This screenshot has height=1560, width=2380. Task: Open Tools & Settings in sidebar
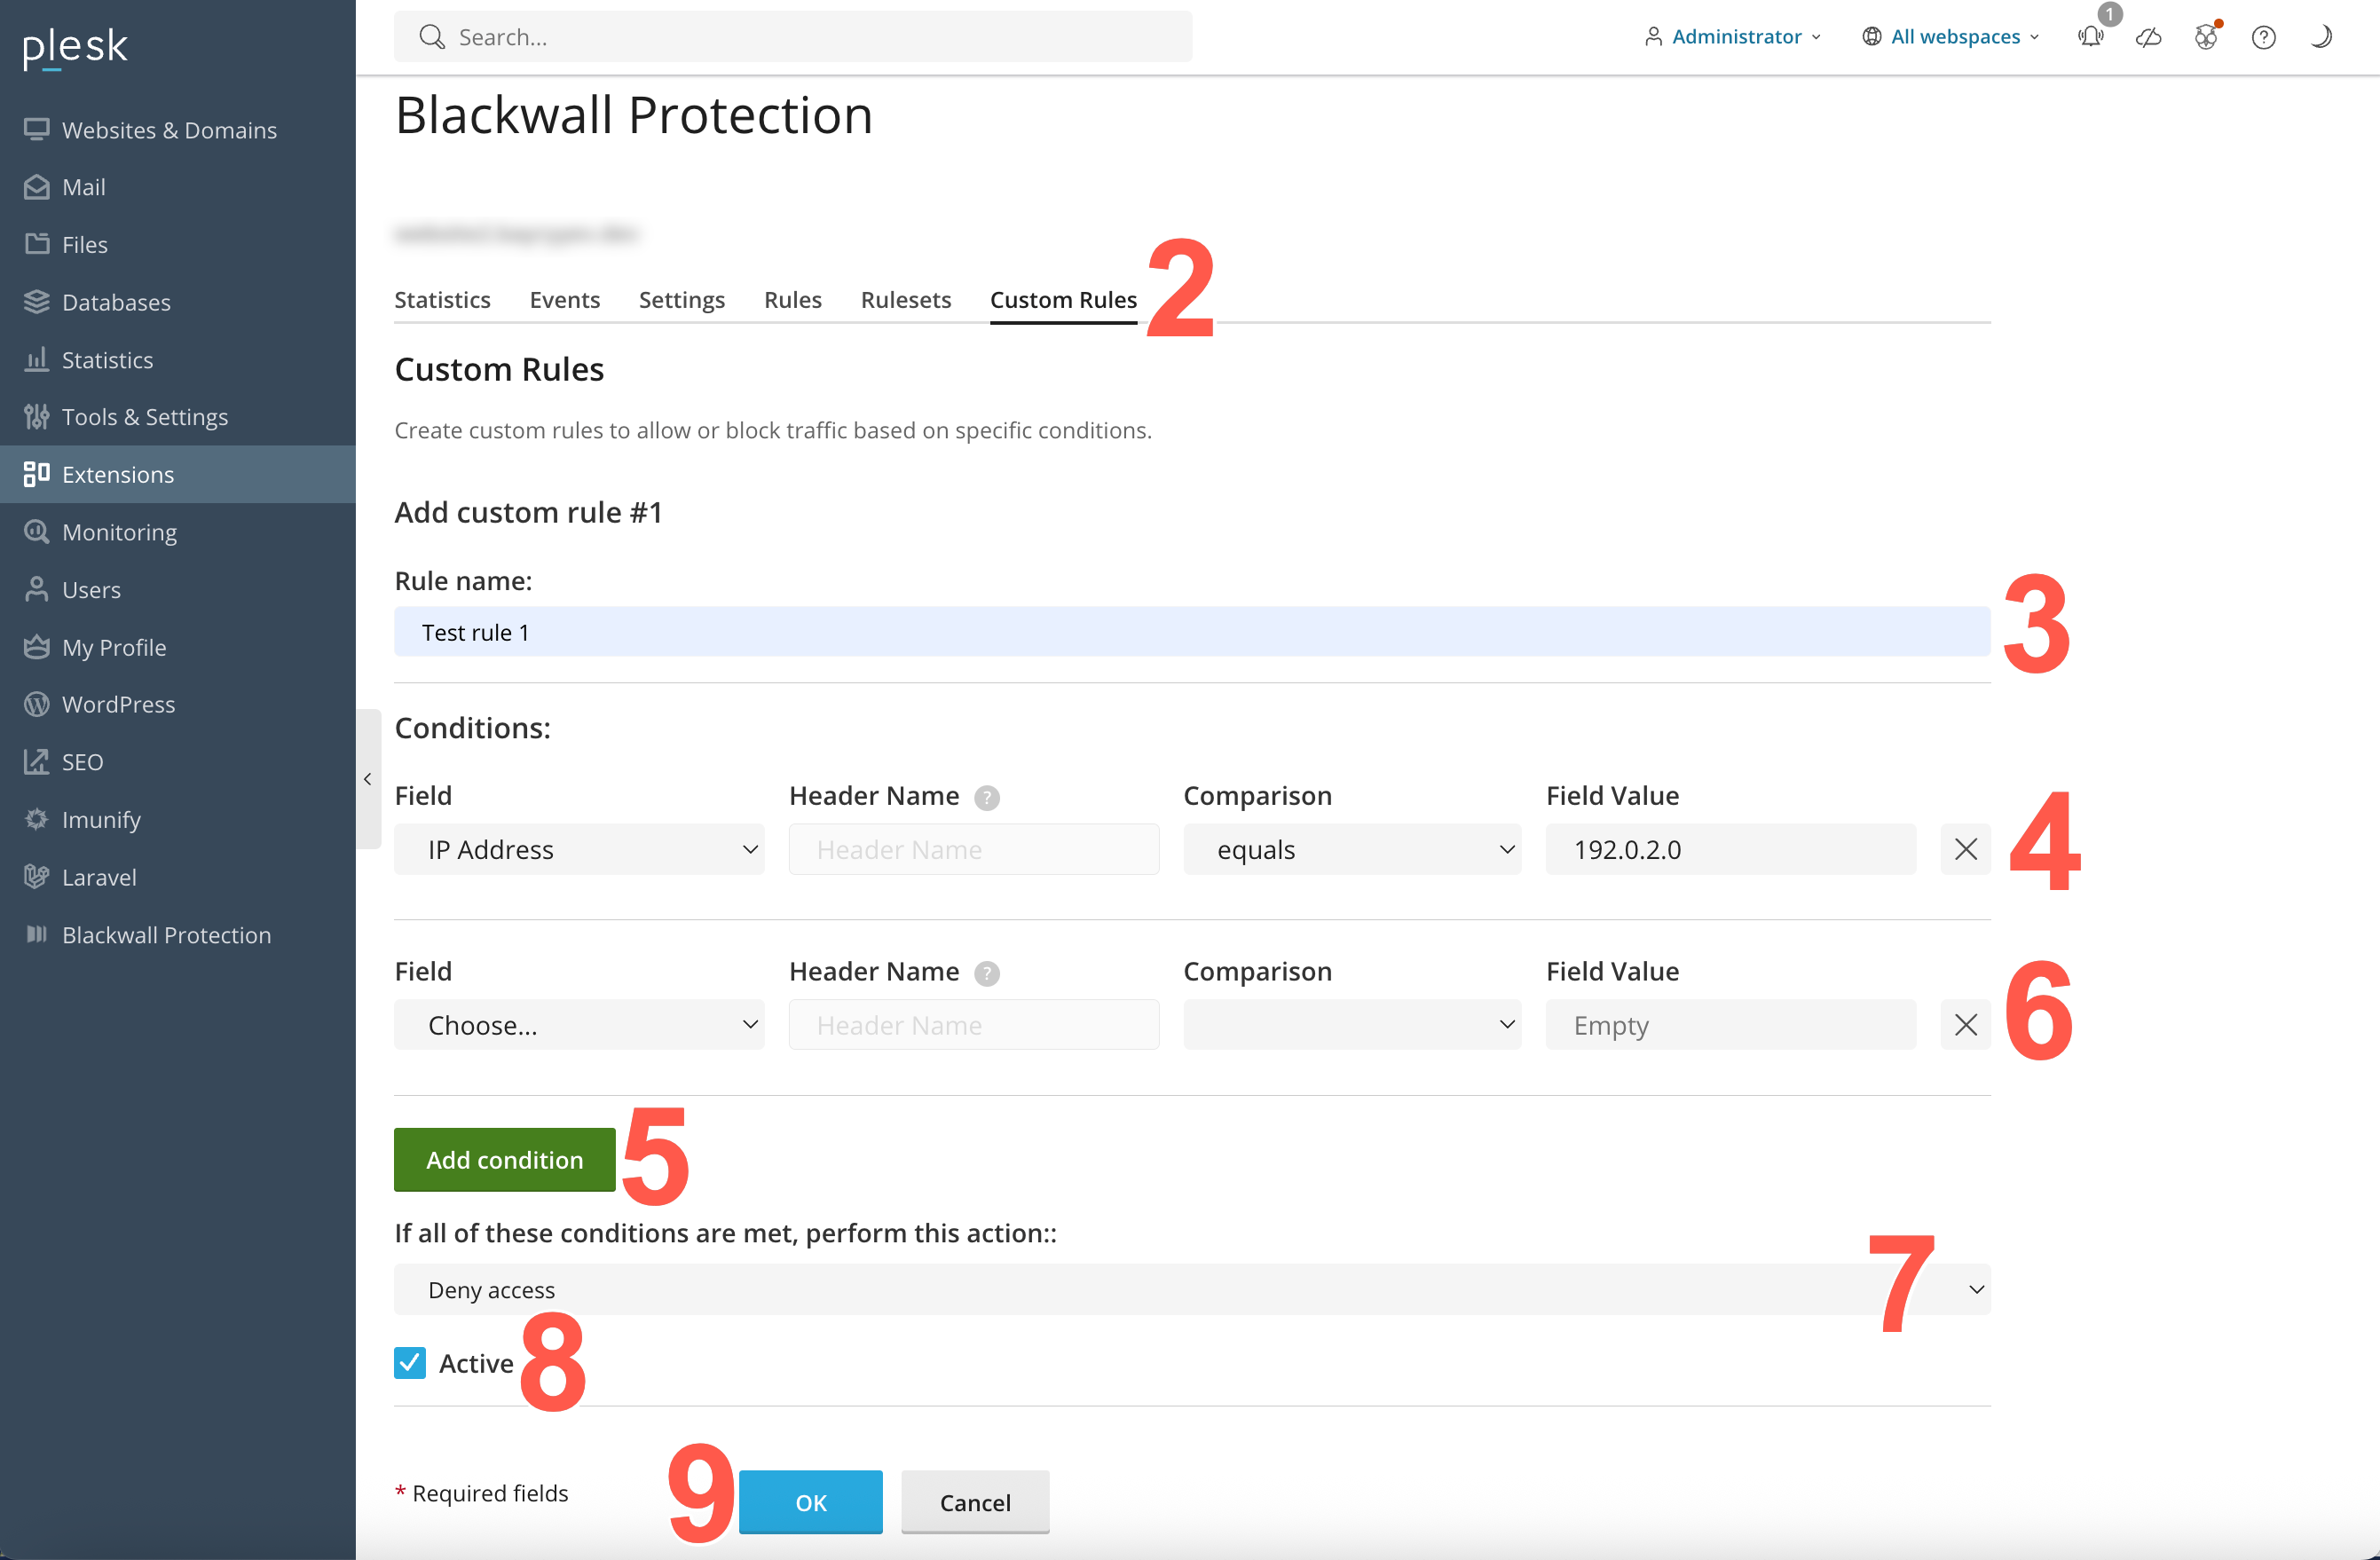click(x=178, y=417)
